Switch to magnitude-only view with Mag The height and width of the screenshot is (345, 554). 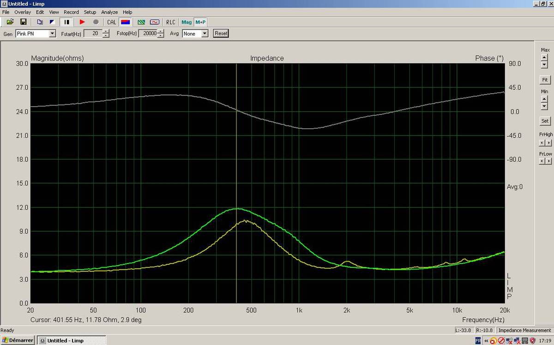(187, 22)
